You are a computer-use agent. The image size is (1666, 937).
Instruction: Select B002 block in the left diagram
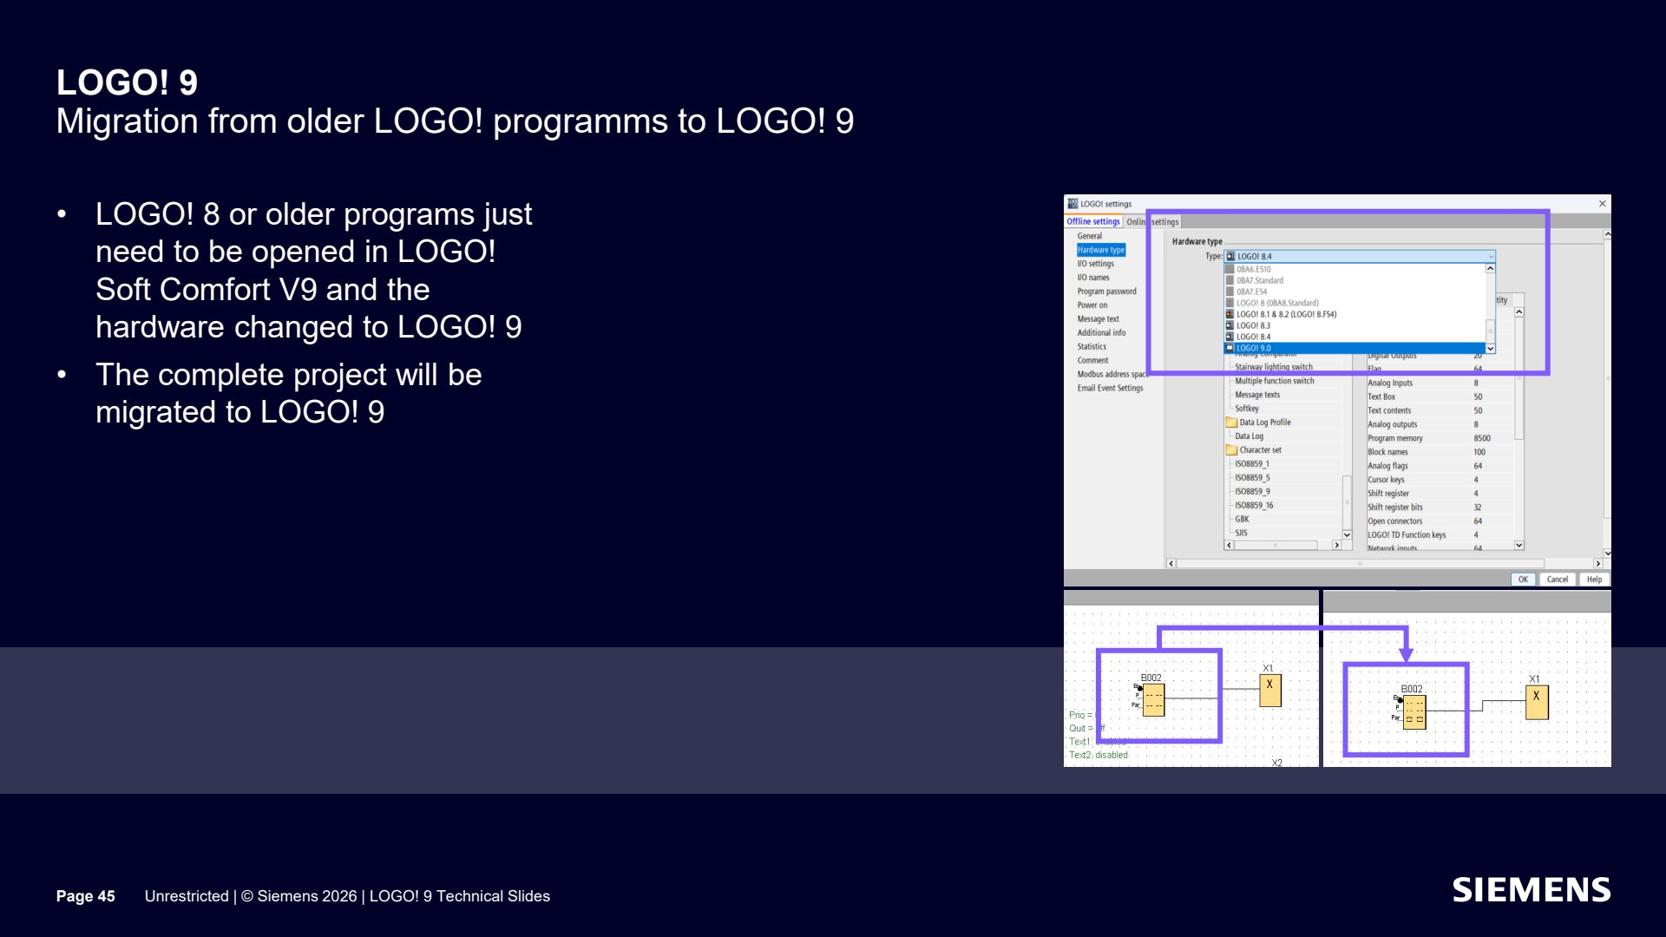(1153, 699)
